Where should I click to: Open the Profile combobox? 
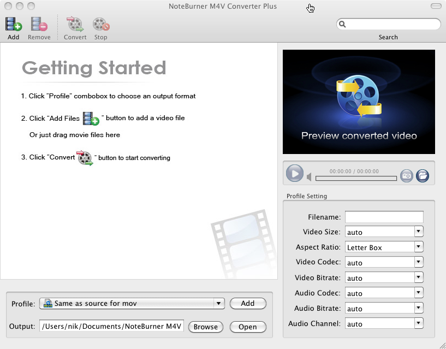click(132, 304)
